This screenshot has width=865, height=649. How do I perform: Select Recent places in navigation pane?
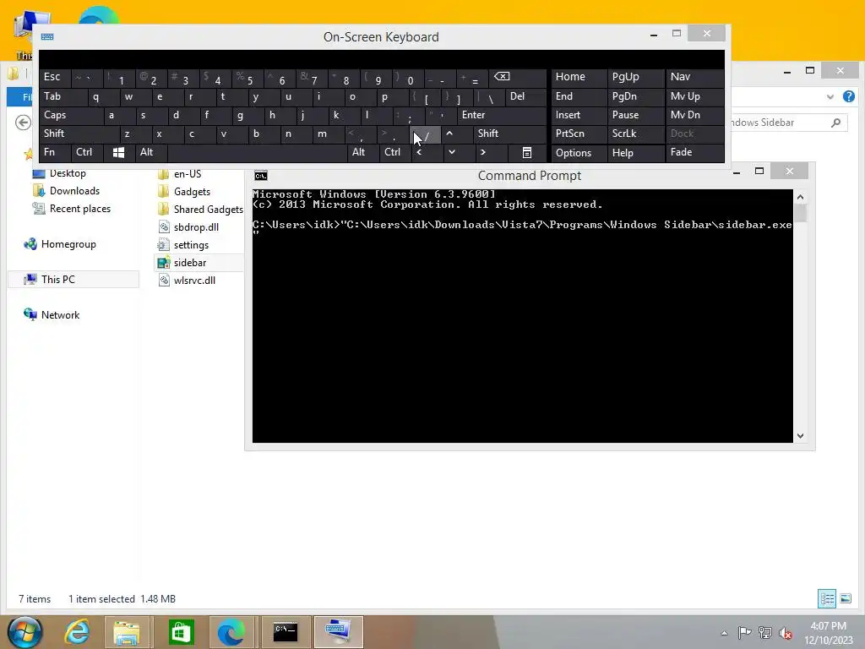80,209
